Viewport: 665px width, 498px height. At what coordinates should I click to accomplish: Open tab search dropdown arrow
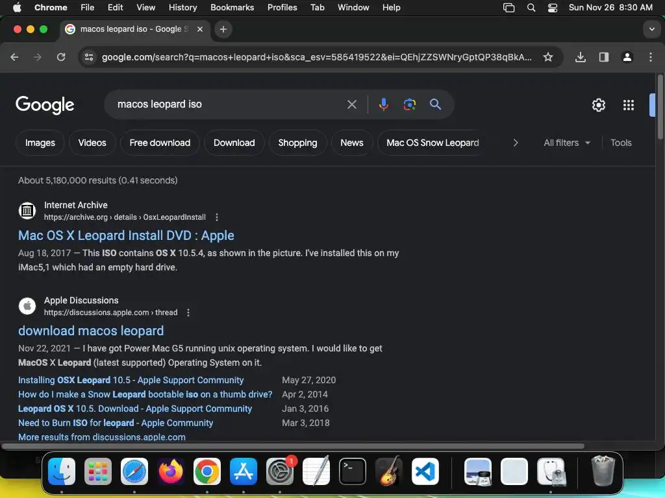pyautogui.click(x=651, y=29)
